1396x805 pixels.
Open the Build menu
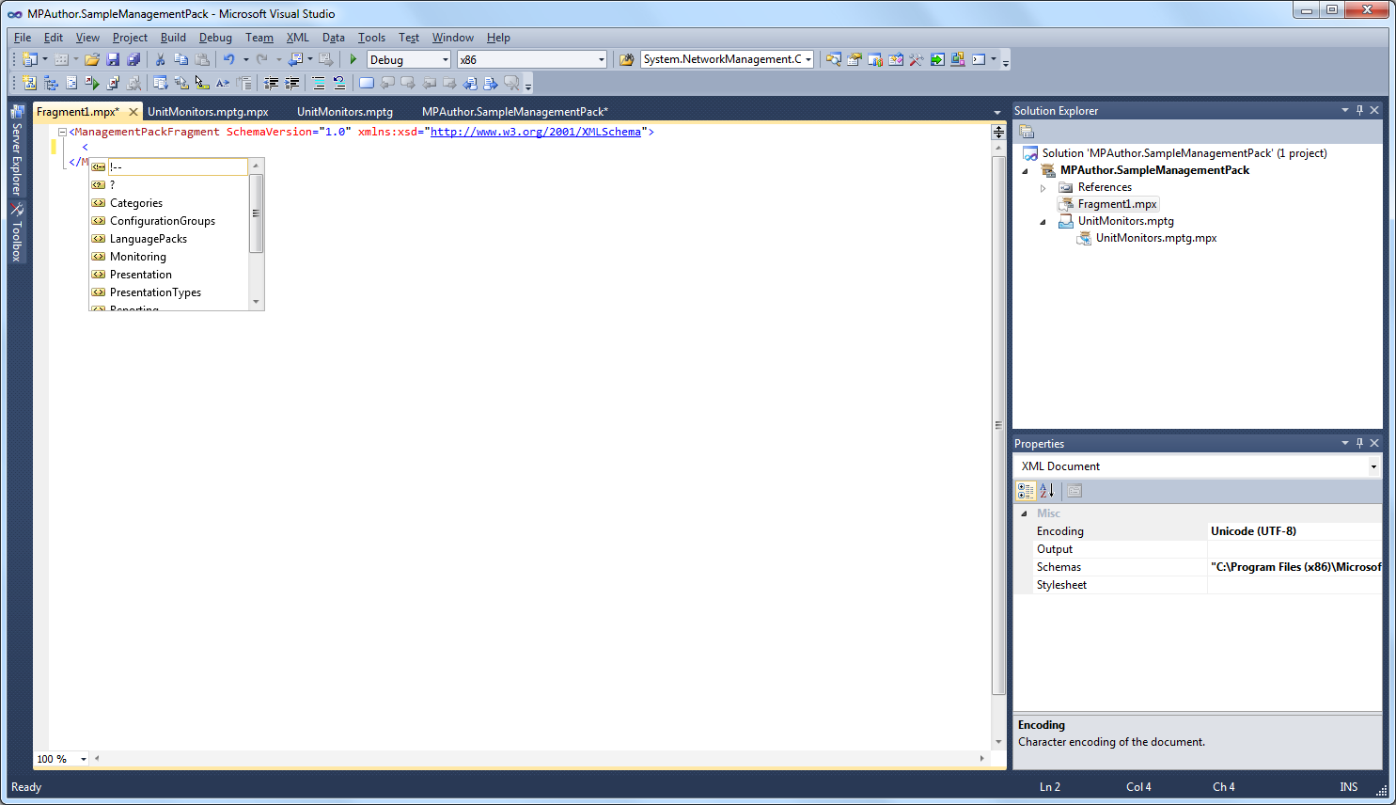pyautogui.click(x=173, y=38)
